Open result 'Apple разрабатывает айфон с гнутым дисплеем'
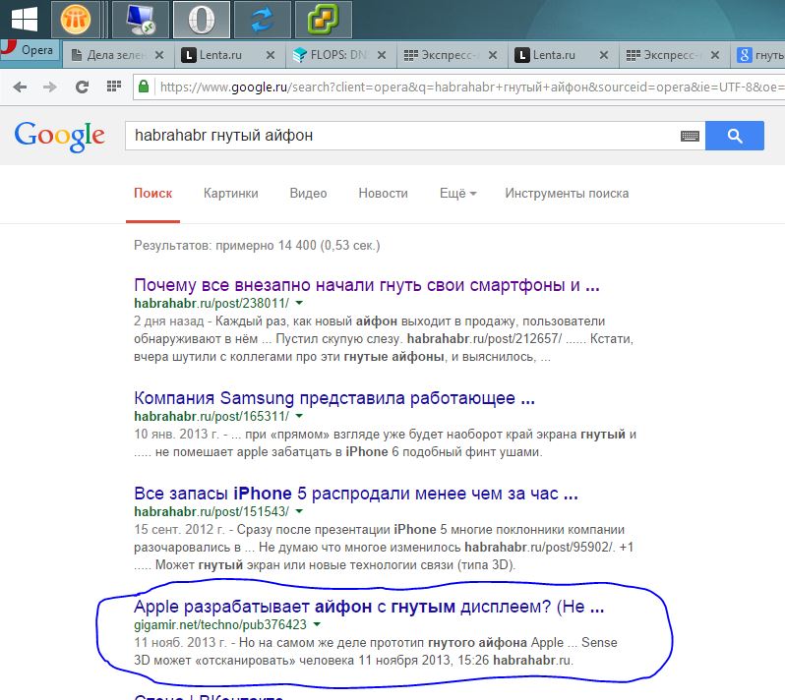The height and width of the screenshot is (700, 785). (369, 607)
